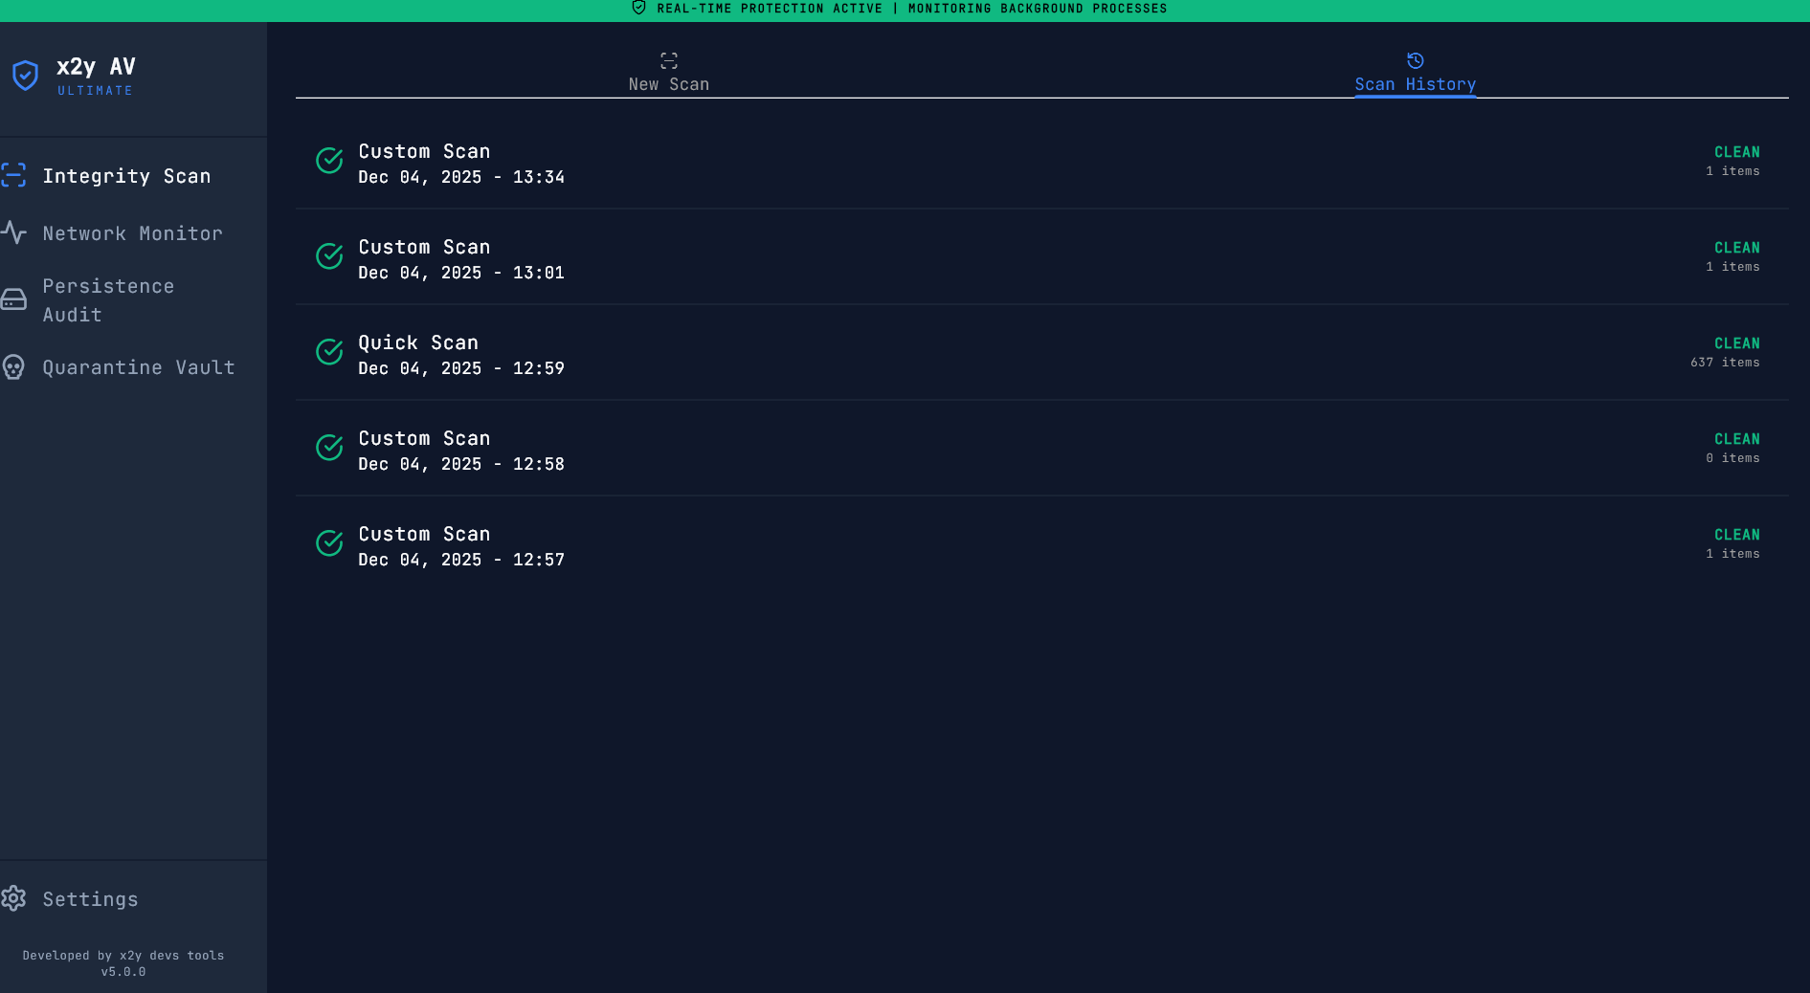The height and width of the screenshot is (993, 1810).
Task: Click the Persistence Audit drive icon
Action: [x=13, y=300]
